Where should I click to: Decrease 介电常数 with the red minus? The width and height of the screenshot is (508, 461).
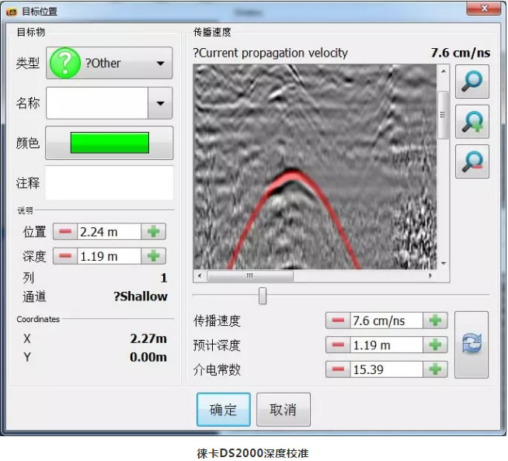point(337,369)
